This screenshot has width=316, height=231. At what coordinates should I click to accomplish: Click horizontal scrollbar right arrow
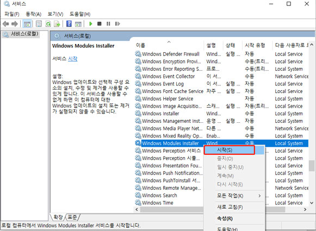pyautogui.click(x=305, y=209)
